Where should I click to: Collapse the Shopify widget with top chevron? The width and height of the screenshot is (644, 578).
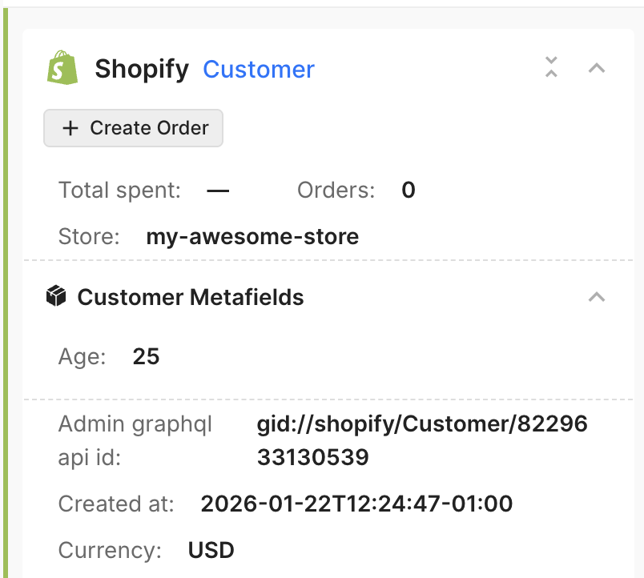[596, 68]
